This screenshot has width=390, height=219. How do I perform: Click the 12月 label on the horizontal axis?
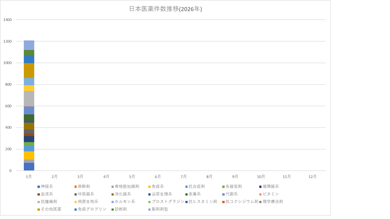click(x=312, y=176)
